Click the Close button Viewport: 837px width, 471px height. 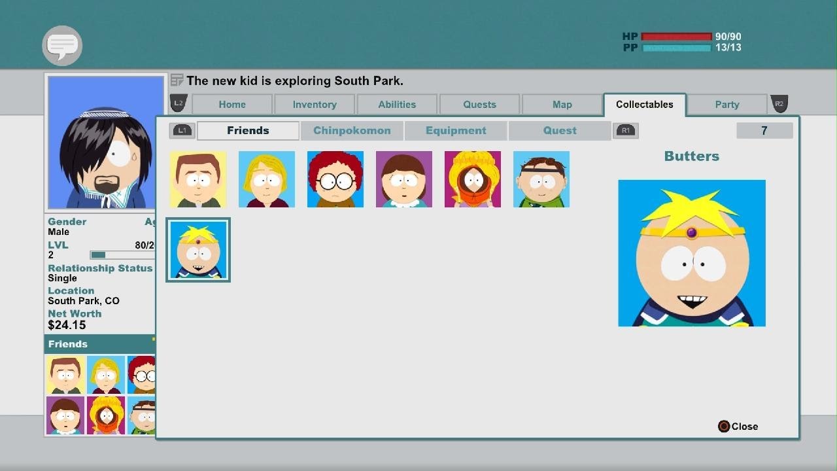coord(738,427)
